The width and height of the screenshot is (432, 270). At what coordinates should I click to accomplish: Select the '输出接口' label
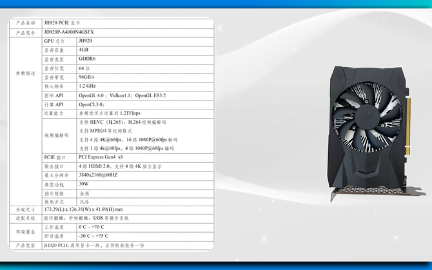click(x=54, y=166)
